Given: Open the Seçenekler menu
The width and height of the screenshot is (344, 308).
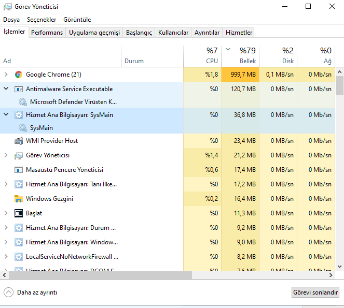Looking at the screenshot, I should click(42, 20).
